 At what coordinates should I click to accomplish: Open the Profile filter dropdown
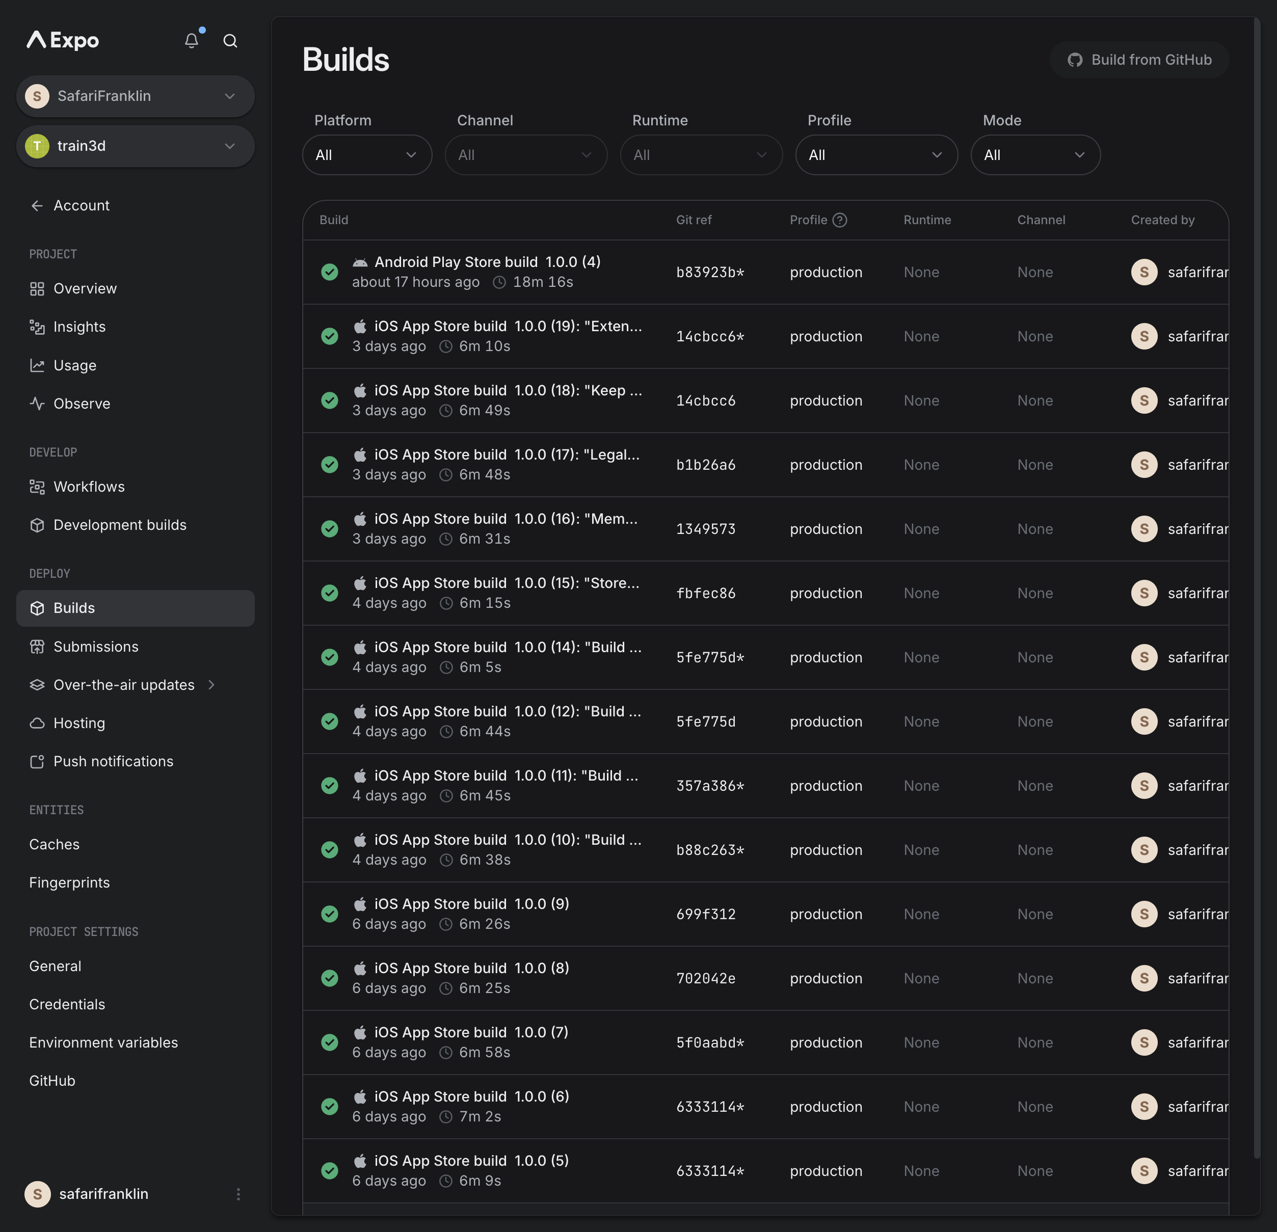[x=877, y=155]
